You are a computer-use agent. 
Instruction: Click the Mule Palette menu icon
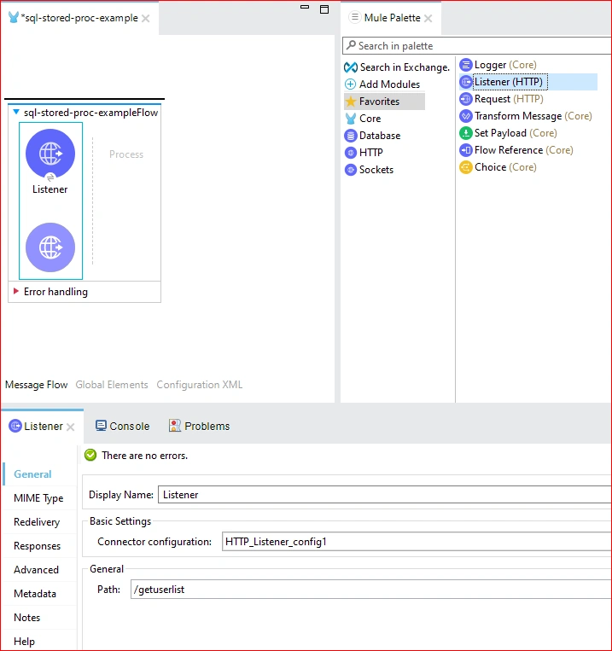click(x=354, y=17)
